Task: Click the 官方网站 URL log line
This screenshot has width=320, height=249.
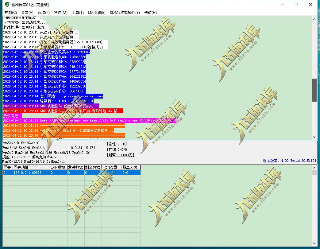Action: (x=53, y=96)
